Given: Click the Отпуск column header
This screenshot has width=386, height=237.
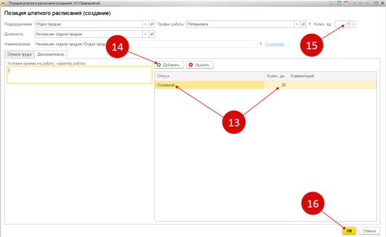Looking at the screenshot, I should pos(210,76).
